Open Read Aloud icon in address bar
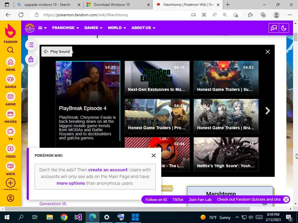Screen dimensions: 298x223 (214, 15)
